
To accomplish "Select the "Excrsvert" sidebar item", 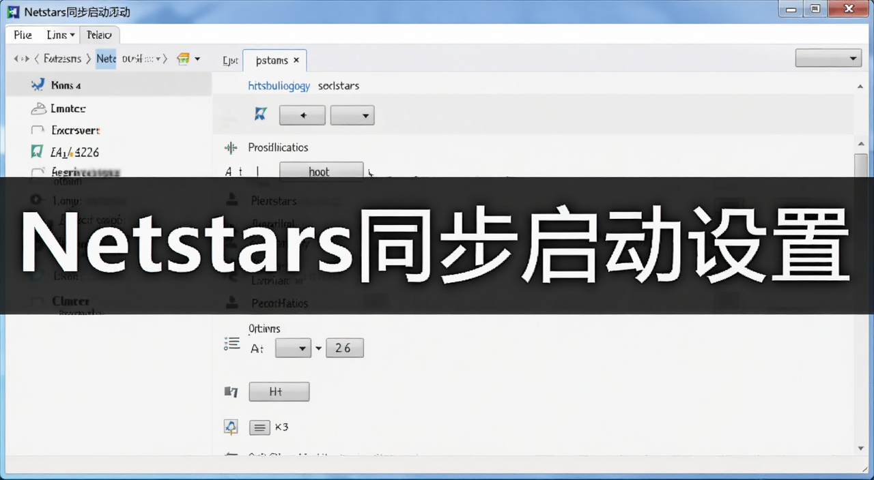I will (75, 130).
